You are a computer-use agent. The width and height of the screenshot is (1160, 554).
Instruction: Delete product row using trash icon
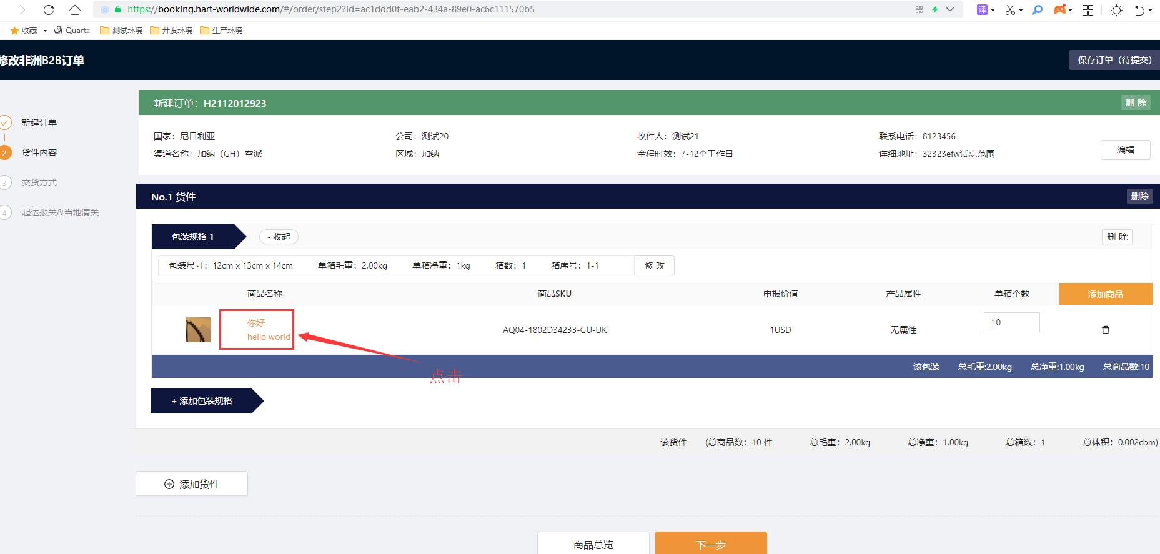[1105, 330]
